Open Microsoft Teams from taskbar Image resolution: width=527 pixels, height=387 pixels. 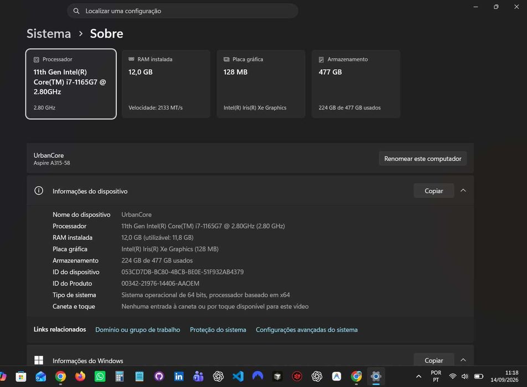(198, 376)
